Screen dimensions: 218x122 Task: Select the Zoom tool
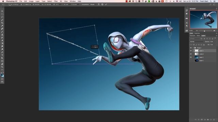(x=2, y=67)
